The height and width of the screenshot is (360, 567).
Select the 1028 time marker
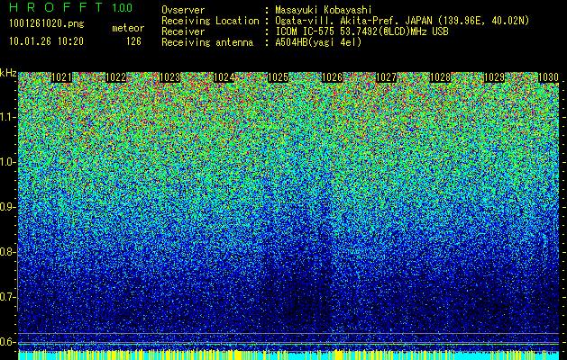coord(440,77)
